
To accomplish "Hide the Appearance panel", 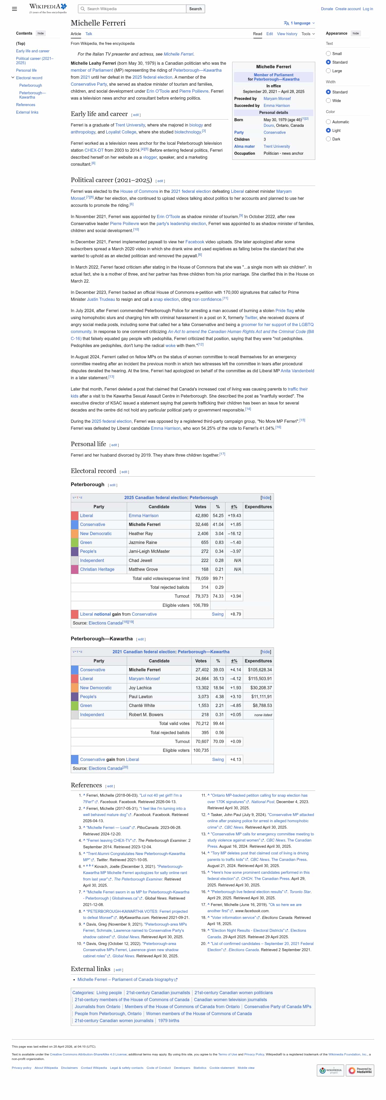I will pos(356,33).
